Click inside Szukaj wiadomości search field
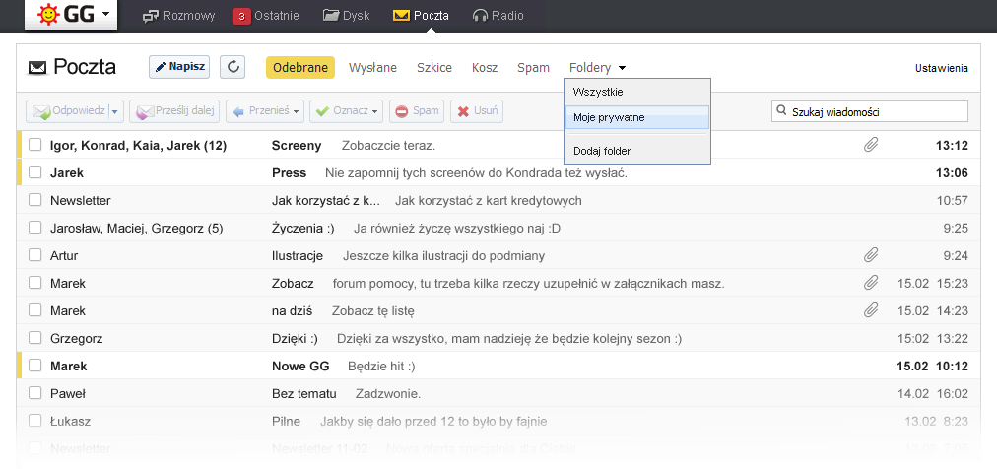This screenshot has width=997, height=469. tap(870, 111)
